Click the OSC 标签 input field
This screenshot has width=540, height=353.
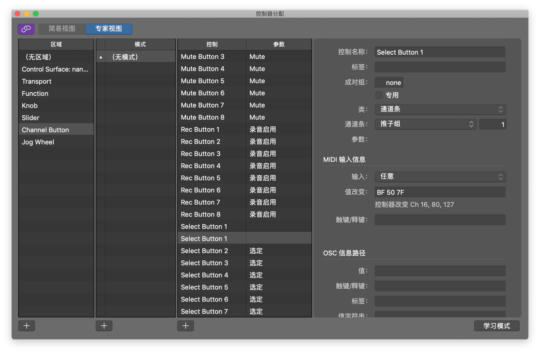[x=440, y=301]
